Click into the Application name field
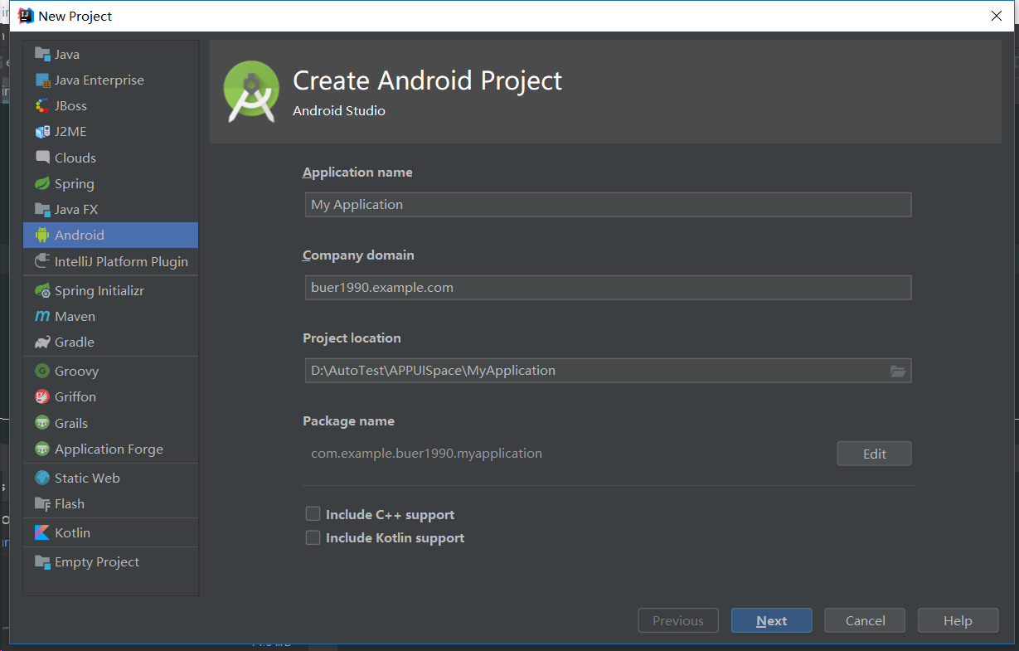This screenshot has width=1019, height=651. [605, 204]
